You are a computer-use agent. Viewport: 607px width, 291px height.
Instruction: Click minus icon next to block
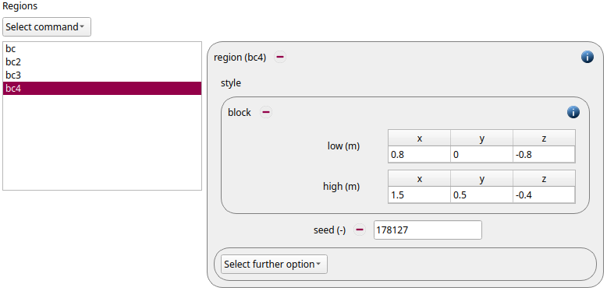coord(265,113)
